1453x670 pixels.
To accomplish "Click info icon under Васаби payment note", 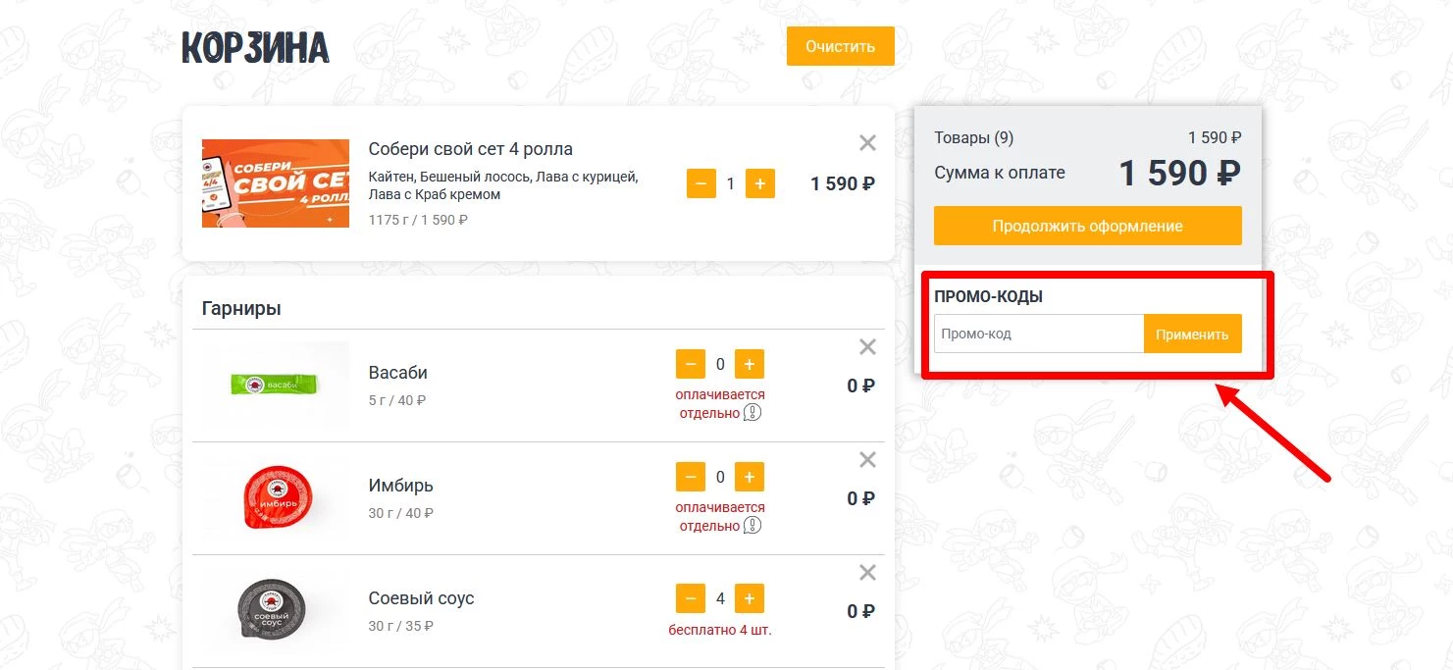I will pyautogui.click(x=752, y=413).
